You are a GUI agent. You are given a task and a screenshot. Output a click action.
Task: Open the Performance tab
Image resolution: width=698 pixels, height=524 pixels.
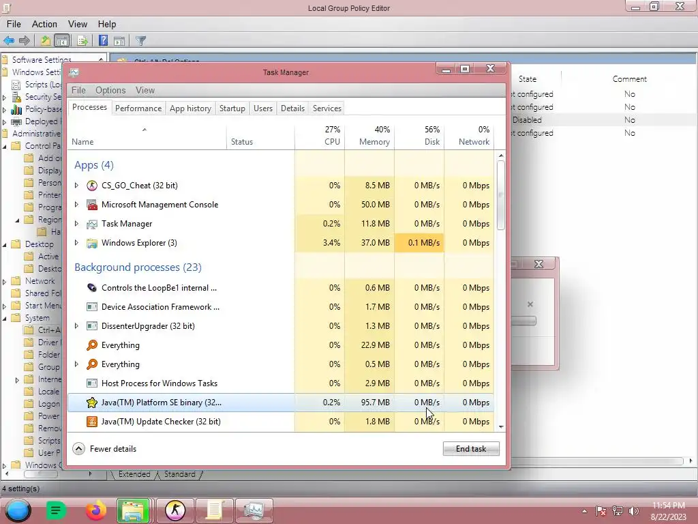coord(138,108)
